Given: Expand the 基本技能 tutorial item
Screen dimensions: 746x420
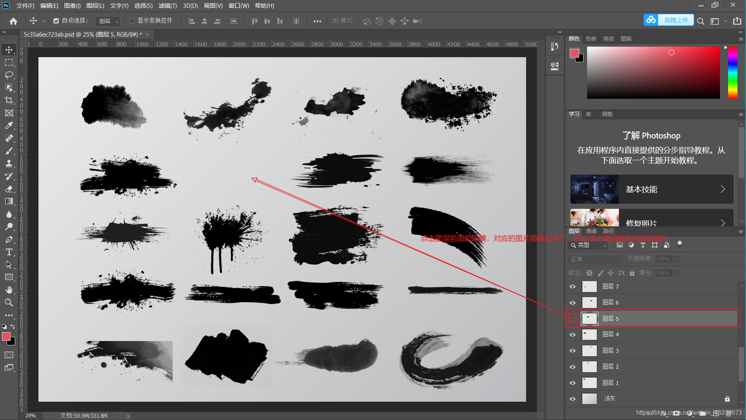Looking at the screenshot, I should click(x=652, y=189).
